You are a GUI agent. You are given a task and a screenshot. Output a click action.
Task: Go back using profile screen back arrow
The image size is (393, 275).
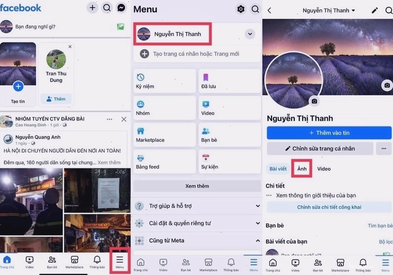(270, 10)
